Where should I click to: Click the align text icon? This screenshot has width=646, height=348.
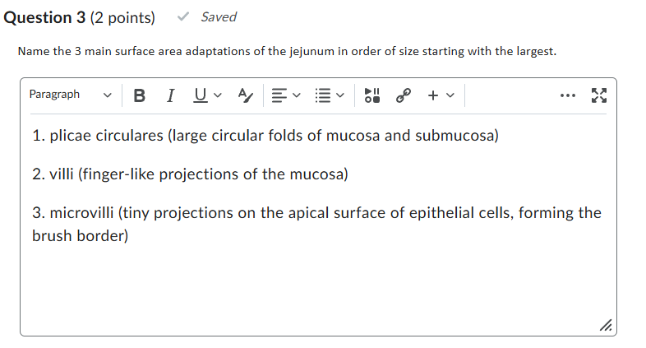(x=279, y=95)
